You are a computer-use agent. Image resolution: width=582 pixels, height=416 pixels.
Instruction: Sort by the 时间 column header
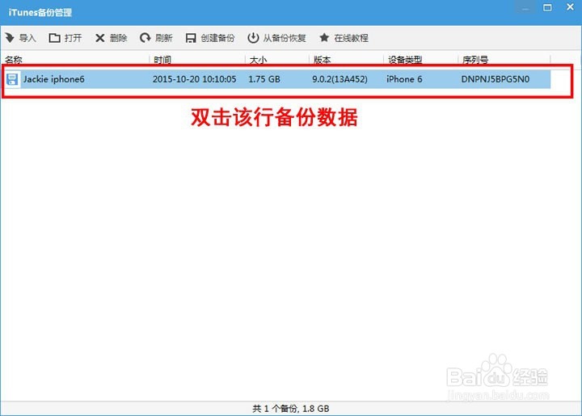[162, 59]
